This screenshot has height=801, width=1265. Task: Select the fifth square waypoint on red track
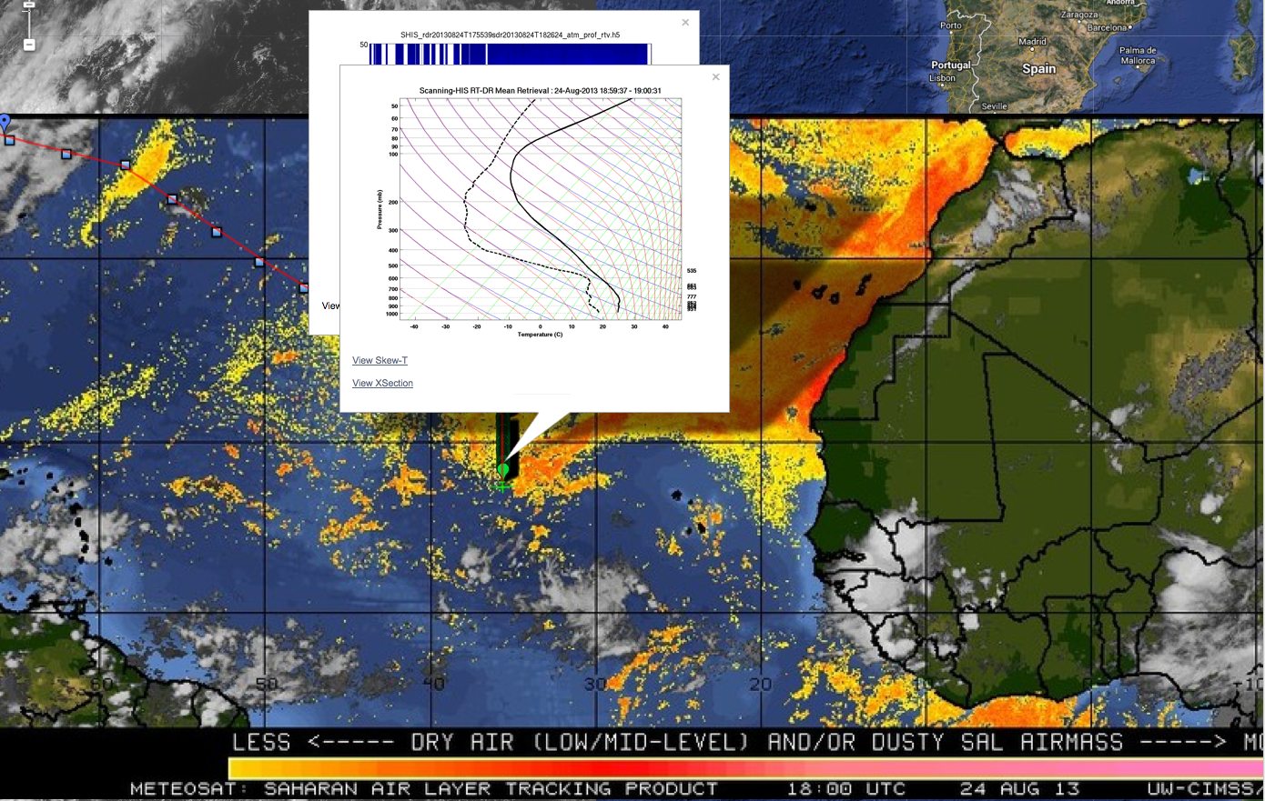217,232
